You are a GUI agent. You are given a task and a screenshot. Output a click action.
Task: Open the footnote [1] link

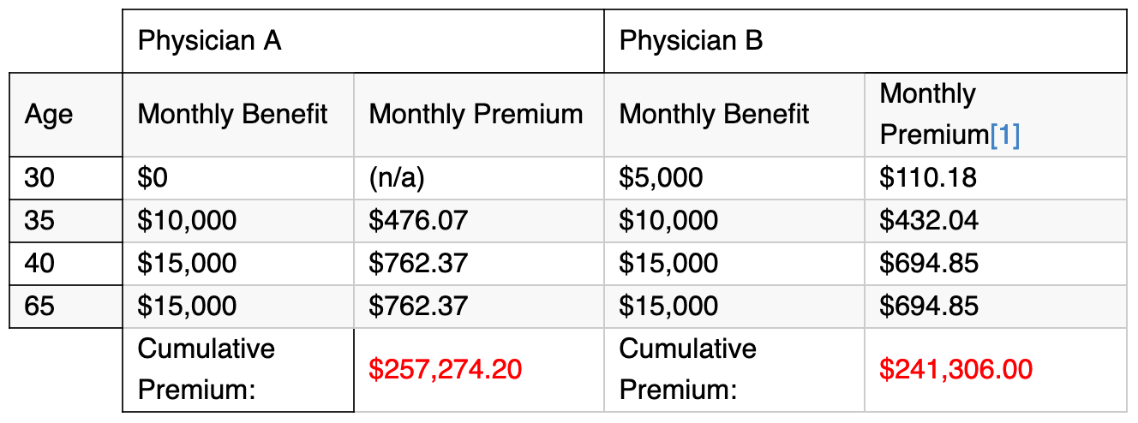(x=1004, y=135)
